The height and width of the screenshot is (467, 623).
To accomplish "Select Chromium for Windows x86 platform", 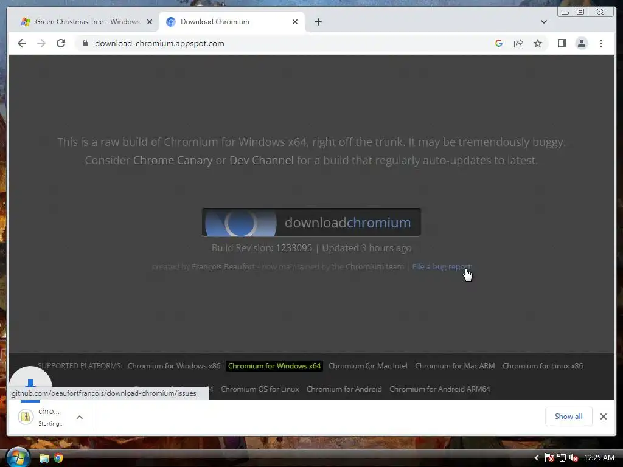I will pos(174,365).
